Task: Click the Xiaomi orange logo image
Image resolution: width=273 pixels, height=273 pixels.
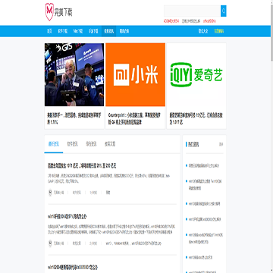Action: [136, 74]
